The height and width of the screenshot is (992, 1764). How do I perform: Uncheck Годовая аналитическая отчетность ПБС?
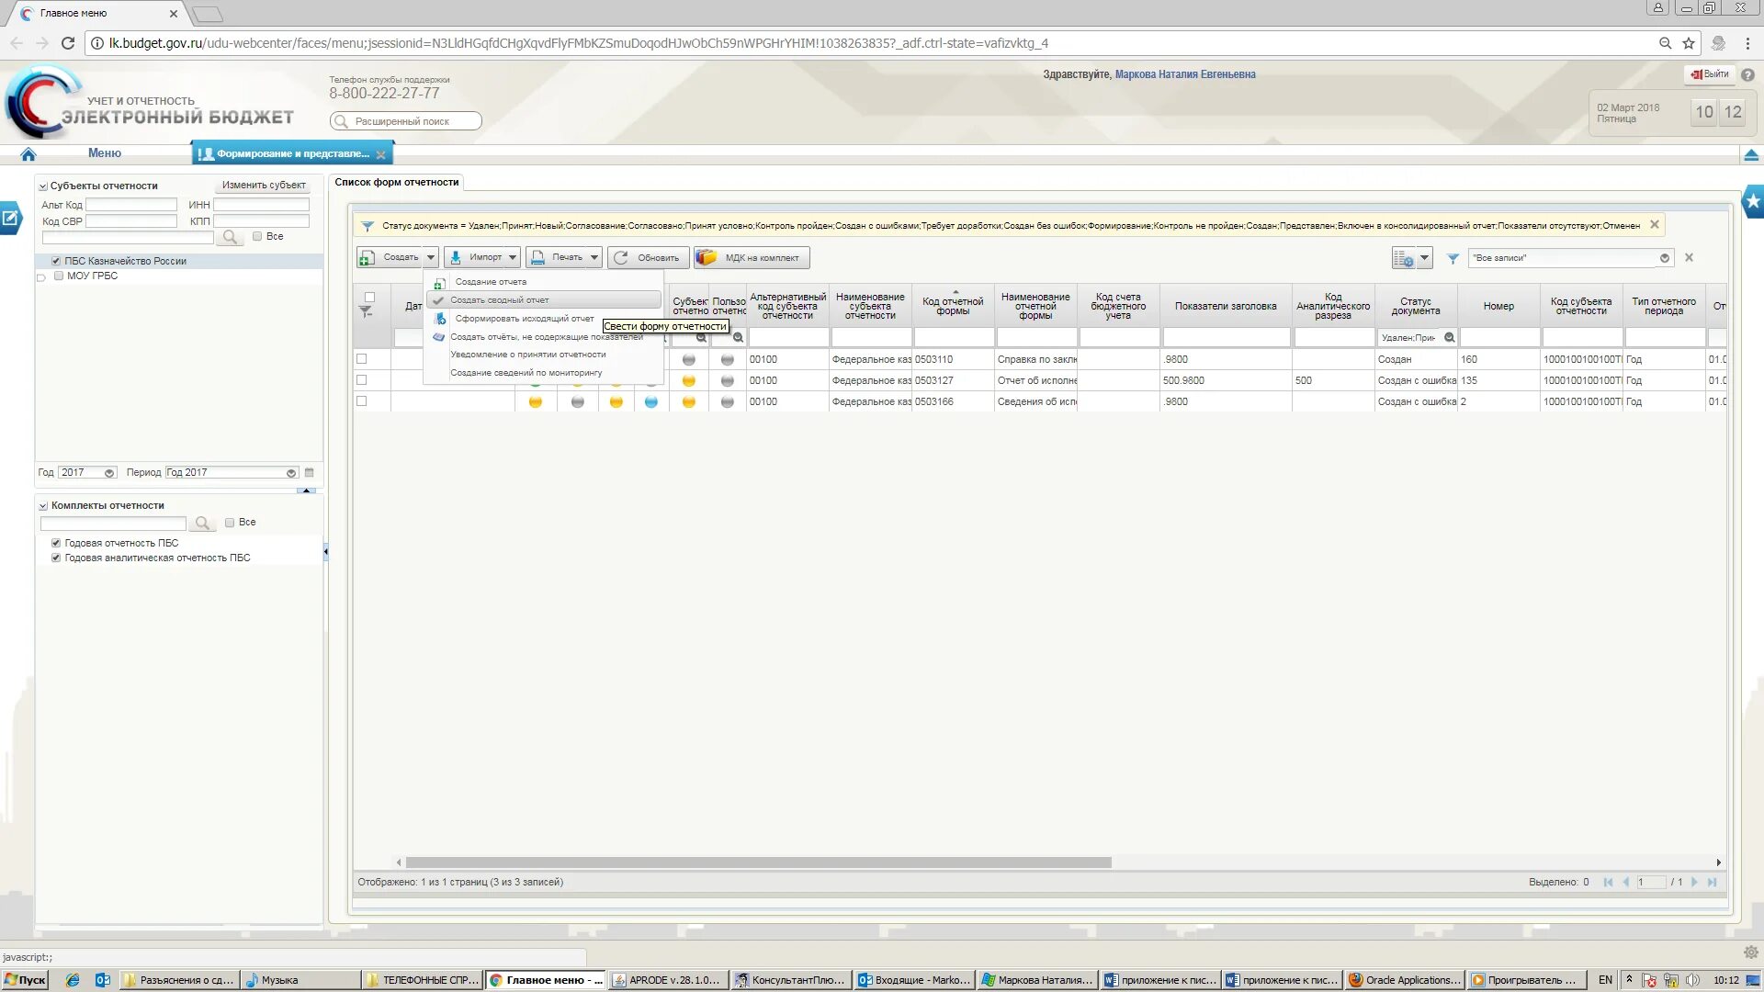56,558
